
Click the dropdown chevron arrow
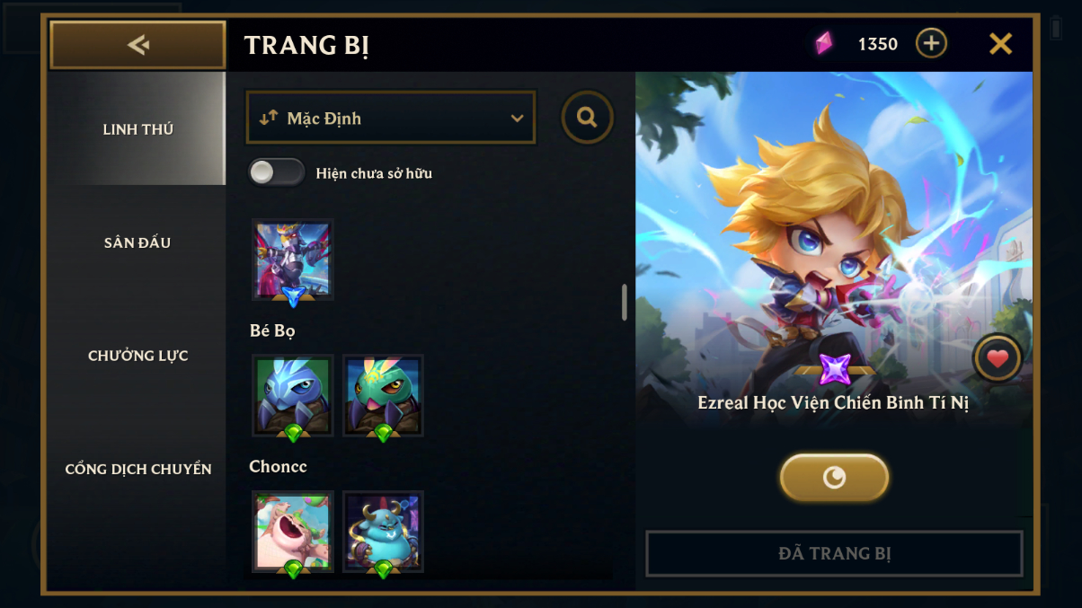[x=517, y=119]
